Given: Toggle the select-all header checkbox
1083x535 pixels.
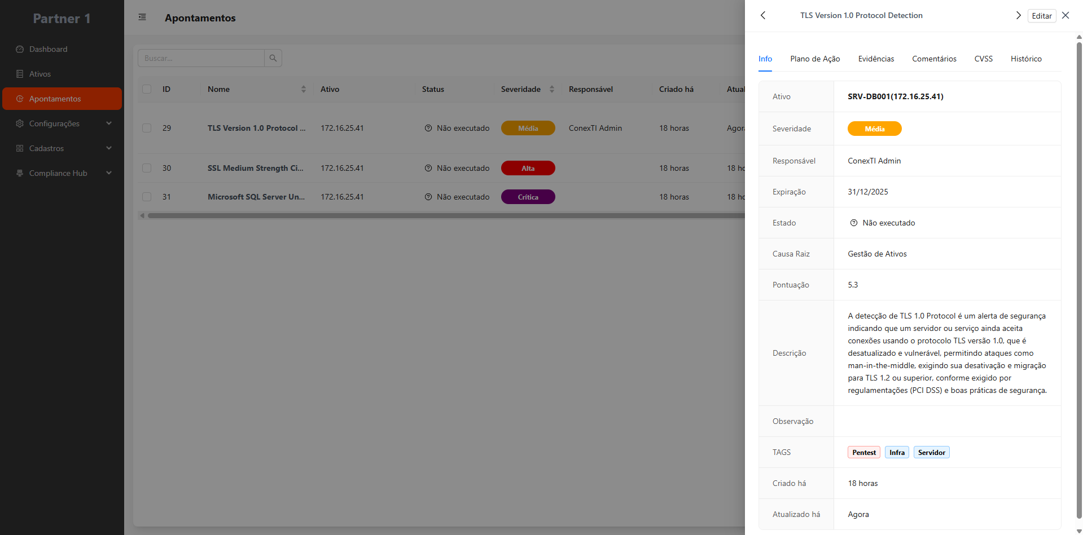Looking at the screenshot, I should tap(147, 89).
